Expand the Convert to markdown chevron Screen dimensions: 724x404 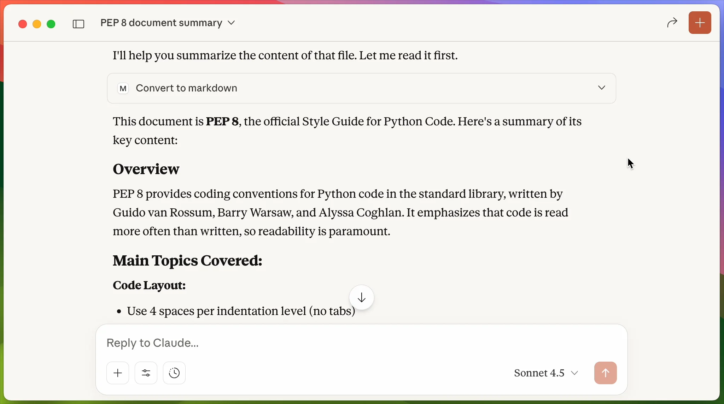pyautogui.click(x=601, y=88)
